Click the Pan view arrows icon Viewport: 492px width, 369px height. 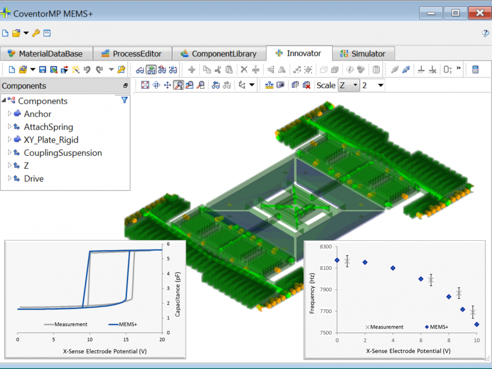(168, 86)
